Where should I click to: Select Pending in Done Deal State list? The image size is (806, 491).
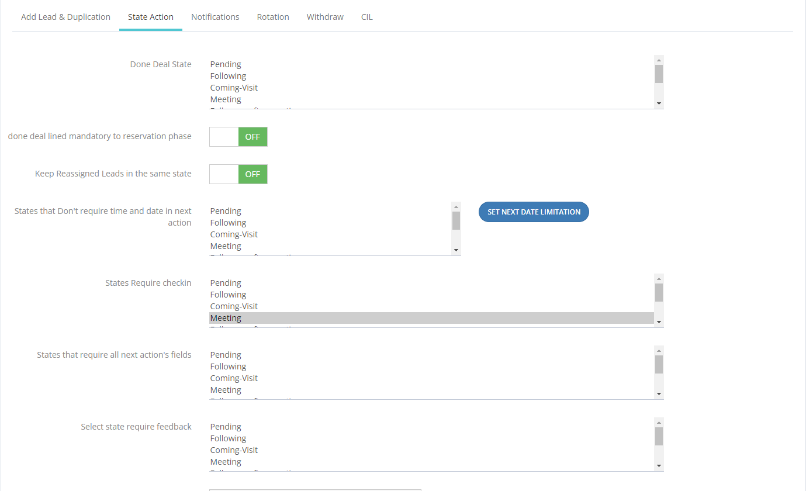pyautogui.click(x=431, y=64)
